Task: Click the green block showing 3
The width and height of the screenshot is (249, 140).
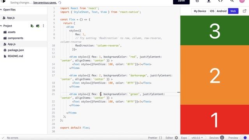Action: tap(215, 30)
